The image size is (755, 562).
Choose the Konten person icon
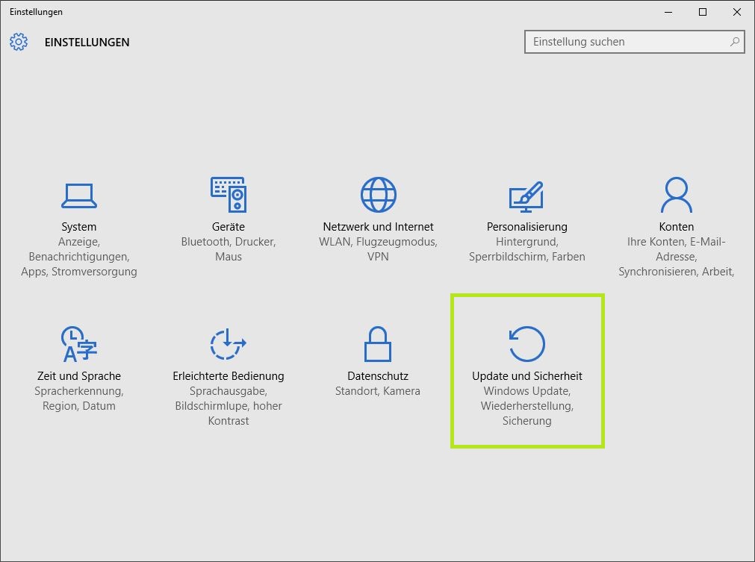pos(676,194)
